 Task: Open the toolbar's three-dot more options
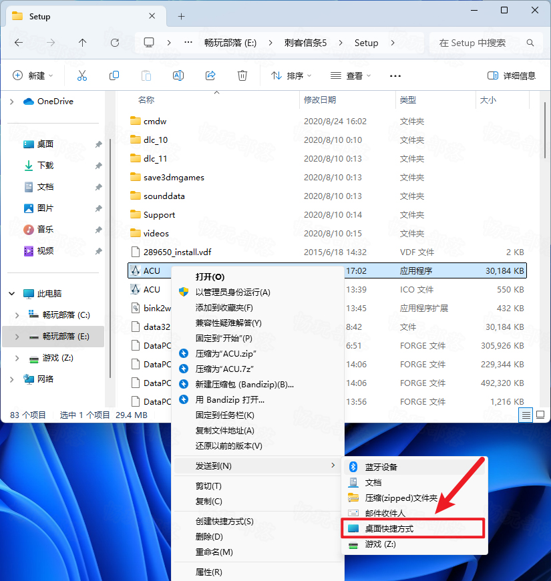[x=395, y=76]
